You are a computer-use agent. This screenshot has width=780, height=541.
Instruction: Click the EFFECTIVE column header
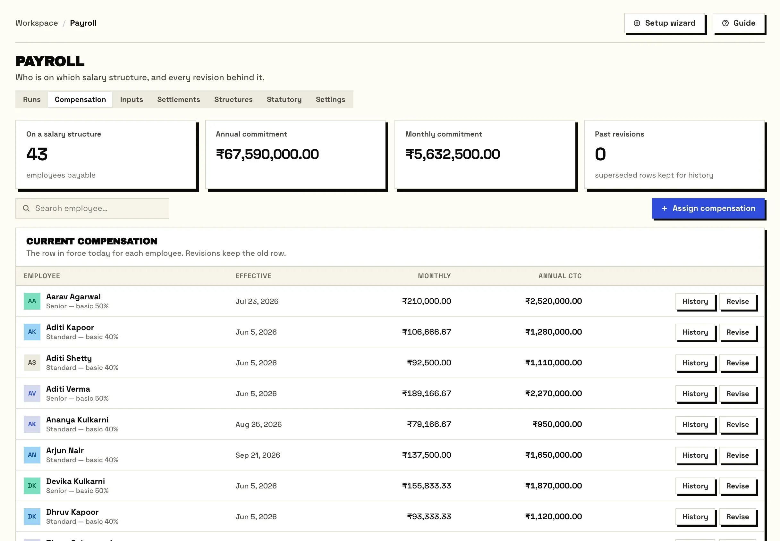(x=253, y=276)
